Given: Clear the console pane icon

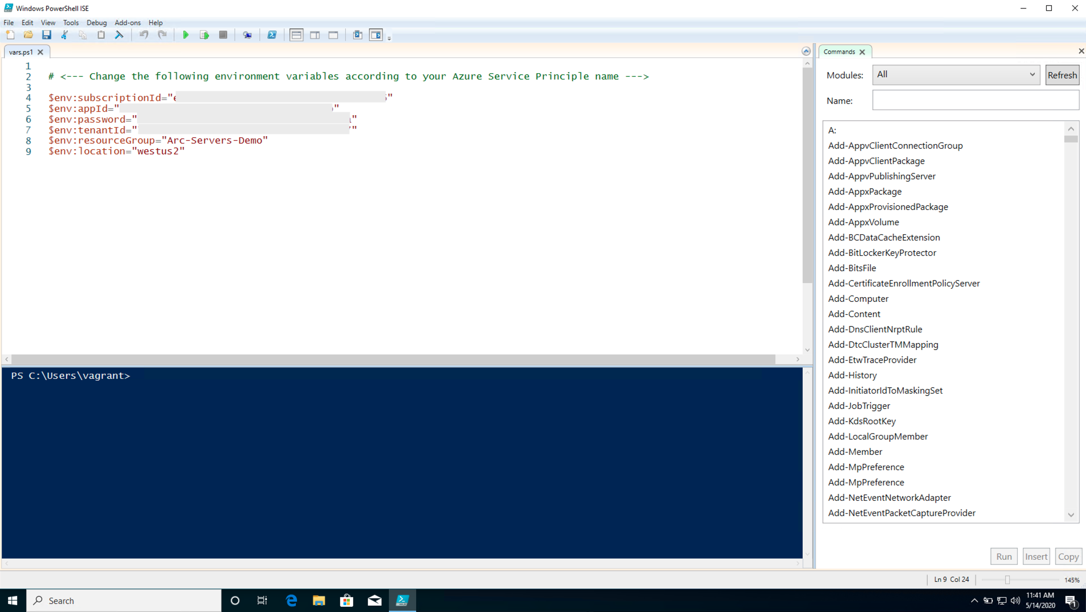Looking at the screenshot, I should [x=119, y=35].
